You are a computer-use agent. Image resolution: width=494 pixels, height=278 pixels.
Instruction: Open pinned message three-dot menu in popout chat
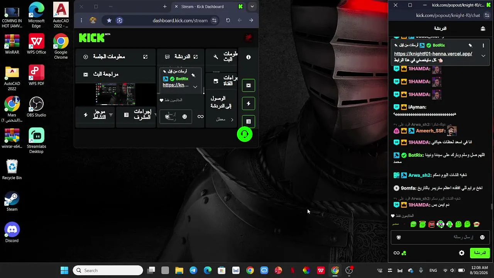pos(483,46)
